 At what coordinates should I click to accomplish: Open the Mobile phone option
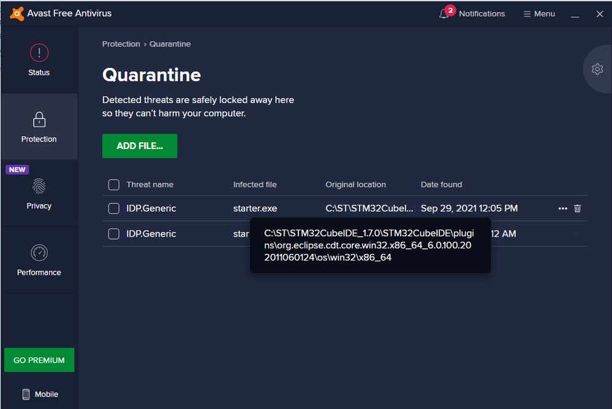(40, 394)
